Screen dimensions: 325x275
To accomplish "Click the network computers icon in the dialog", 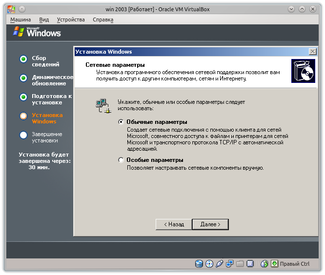I will pyautogui.click(x=103, y=106).
